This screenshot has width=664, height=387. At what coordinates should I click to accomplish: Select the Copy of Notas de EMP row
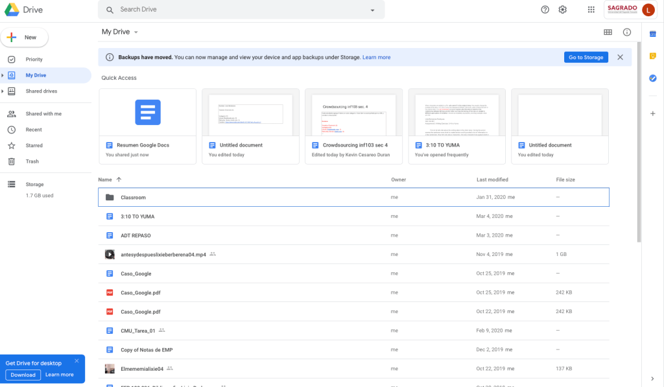pyautogui.click(x=353, y=350)
